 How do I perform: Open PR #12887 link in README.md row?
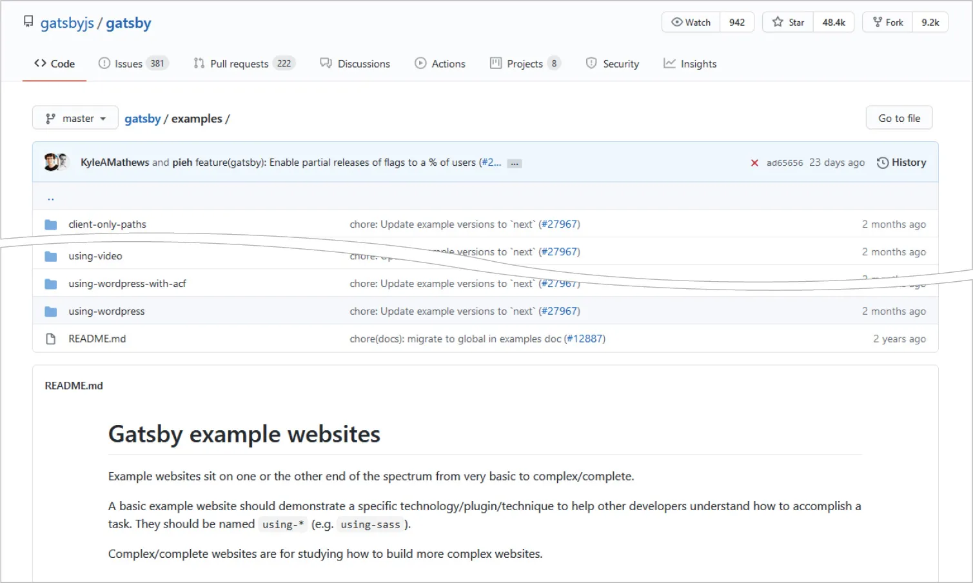[x=584, y=339]
